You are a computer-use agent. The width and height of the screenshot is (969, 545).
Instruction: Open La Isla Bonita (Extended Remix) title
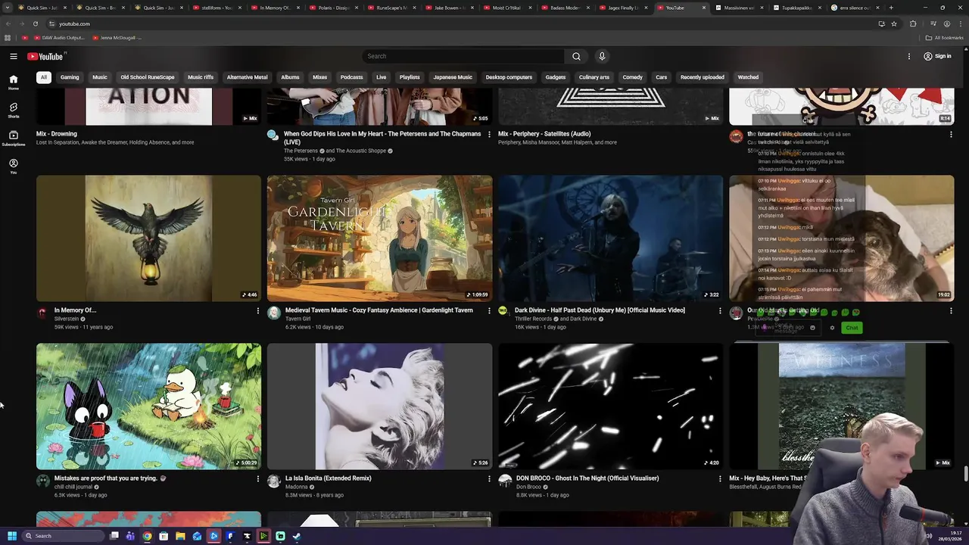pos(329,478)
